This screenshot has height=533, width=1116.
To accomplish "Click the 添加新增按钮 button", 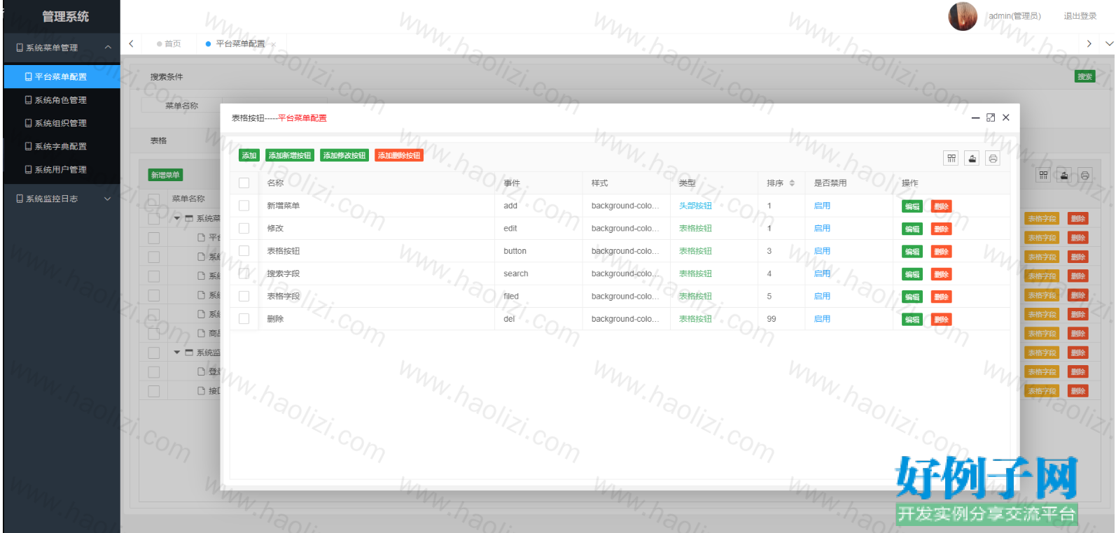I will [290, 155].
